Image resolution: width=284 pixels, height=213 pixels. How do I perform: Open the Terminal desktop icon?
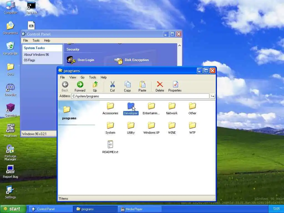click(31, 8)
